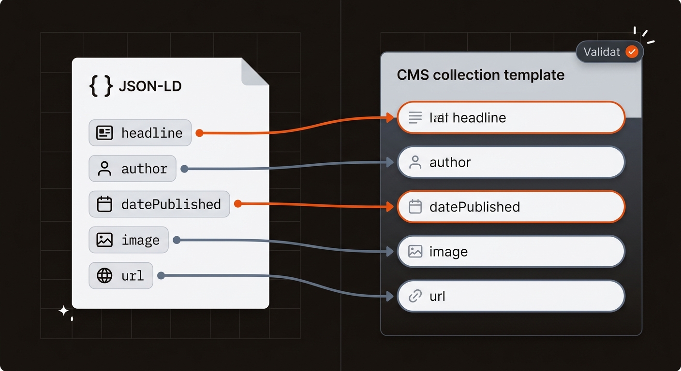Click the gray connector dot next to url chip
The width and height of the screenshot is (681, 371).
pyautogui.click(x=161, y=275)
